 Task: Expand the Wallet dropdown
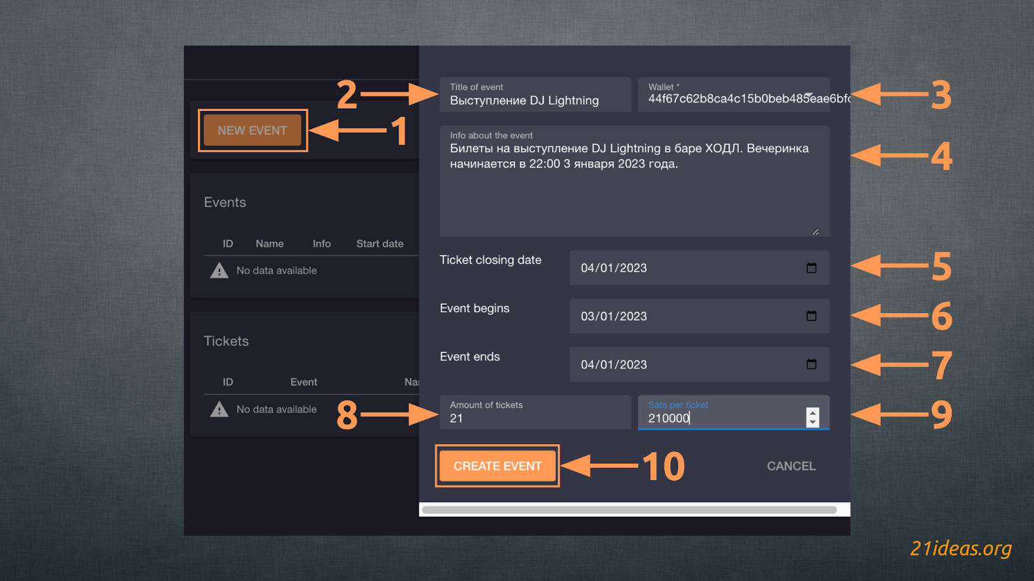tap(808, 96)
